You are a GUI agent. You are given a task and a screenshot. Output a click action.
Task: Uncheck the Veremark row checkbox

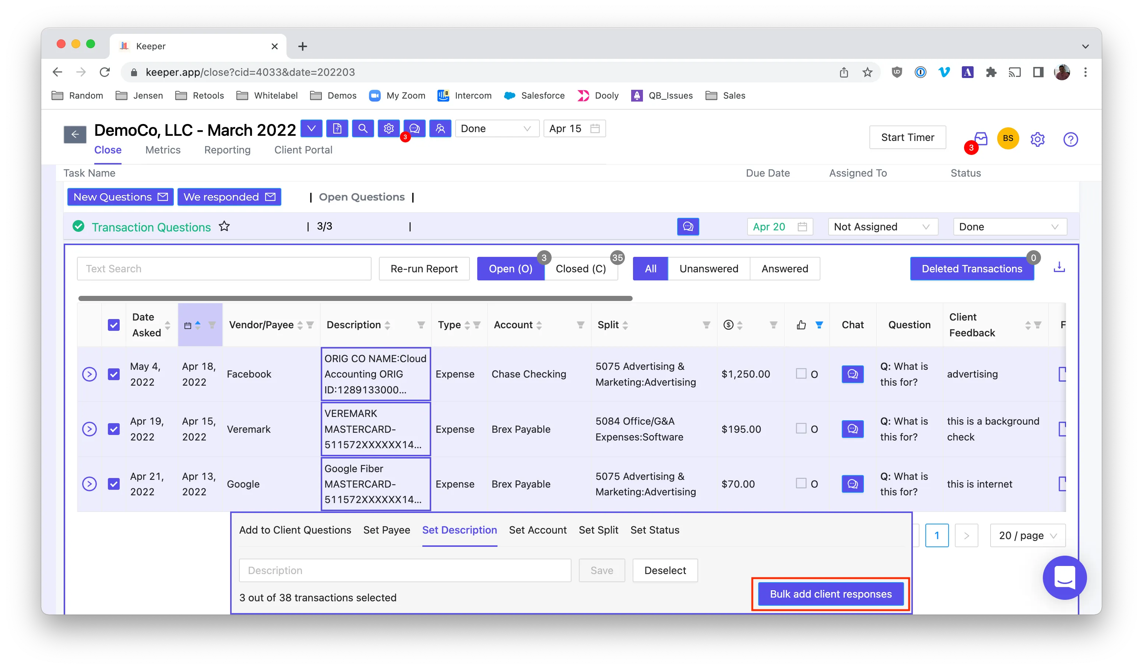pos(114,429)
